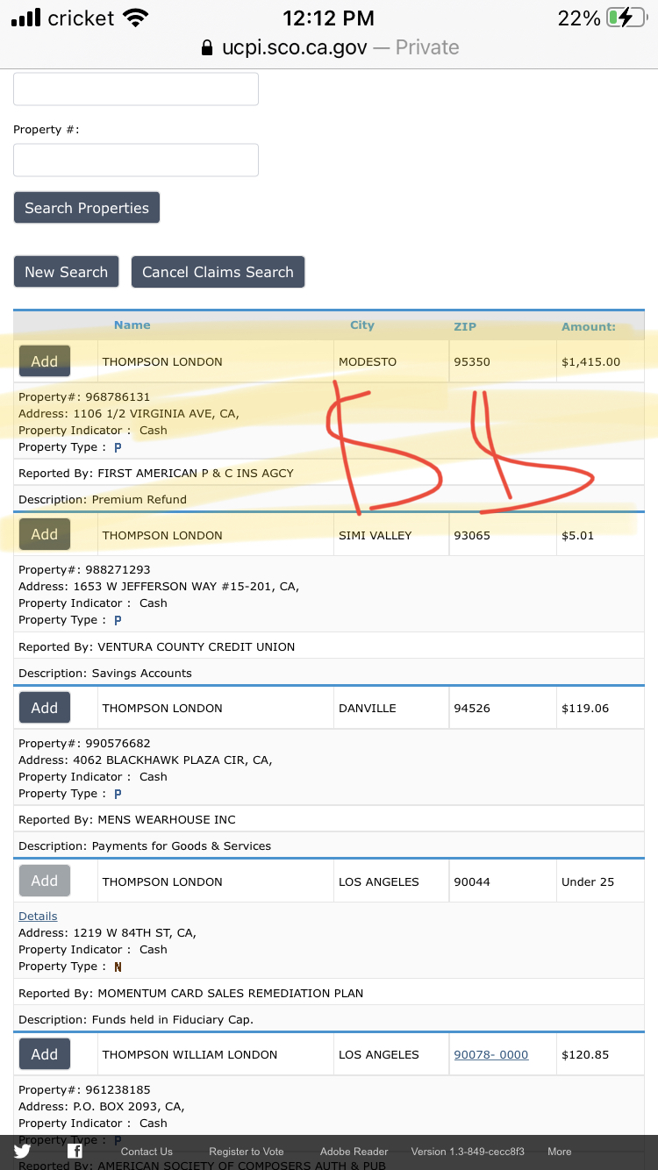Focus the Property # input field

tap(136, 161)
